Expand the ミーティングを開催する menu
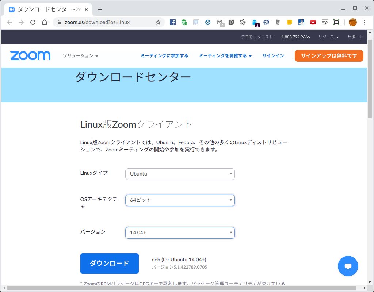This screenshot has width=374, height=292. coord(225,56)
